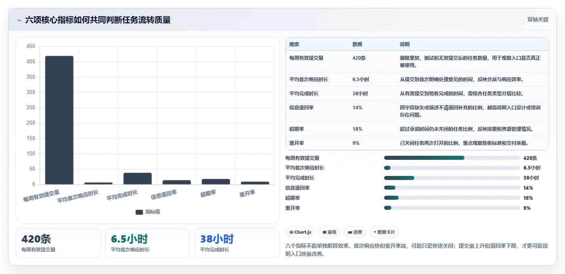Click the 平均首次响应时长 progress bar
The height and width of the screenshot is (274, 565).
point(452,168)
